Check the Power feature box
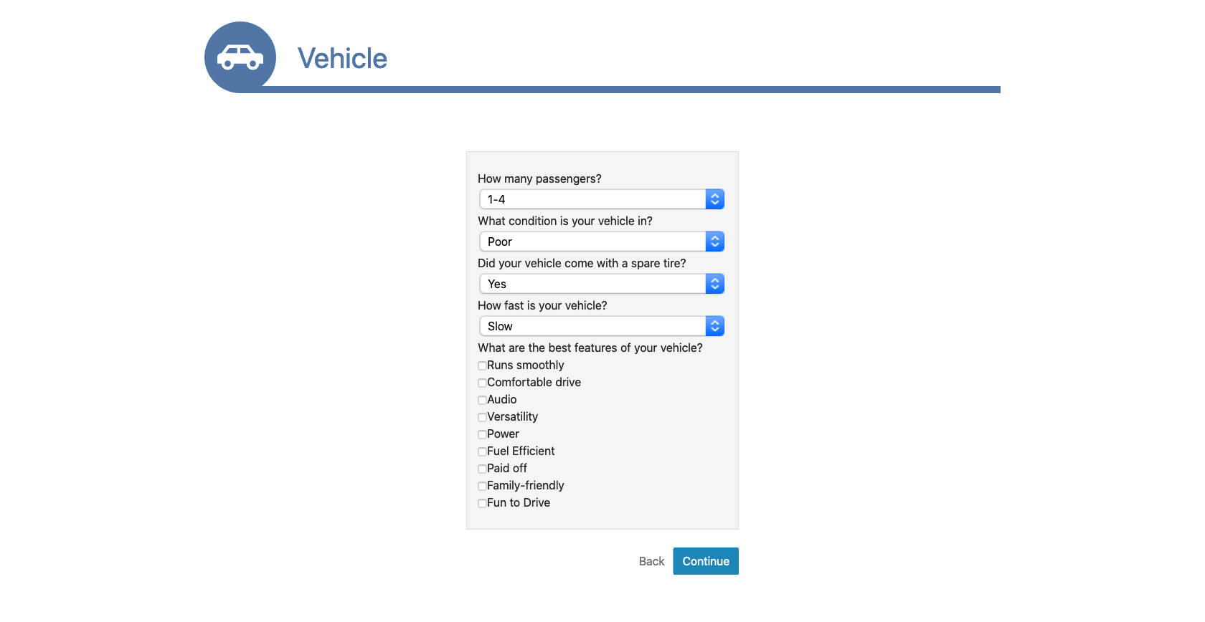Image resolution: width=1205 pixels, height=622 pixels. (482, 434)
